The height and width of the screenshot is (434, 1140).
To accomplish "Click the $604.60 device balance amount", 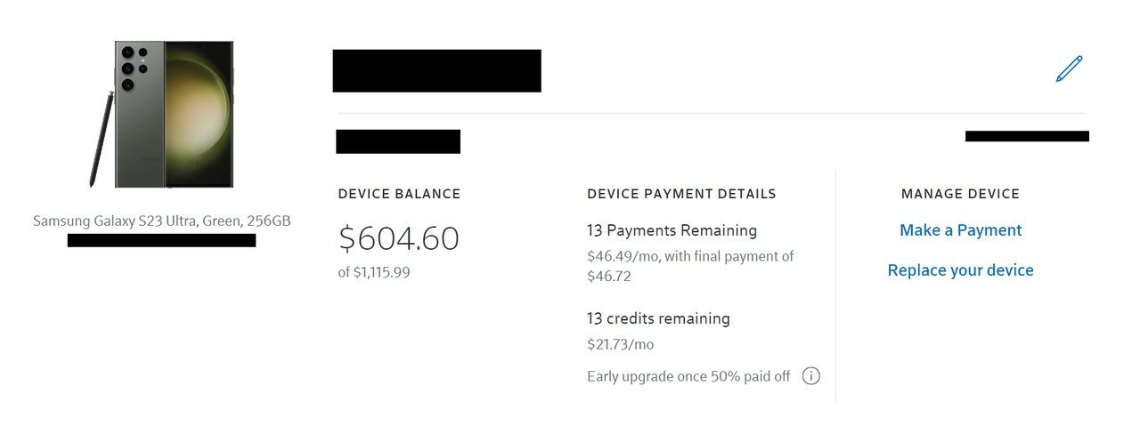I will click(x=398, y=238).
